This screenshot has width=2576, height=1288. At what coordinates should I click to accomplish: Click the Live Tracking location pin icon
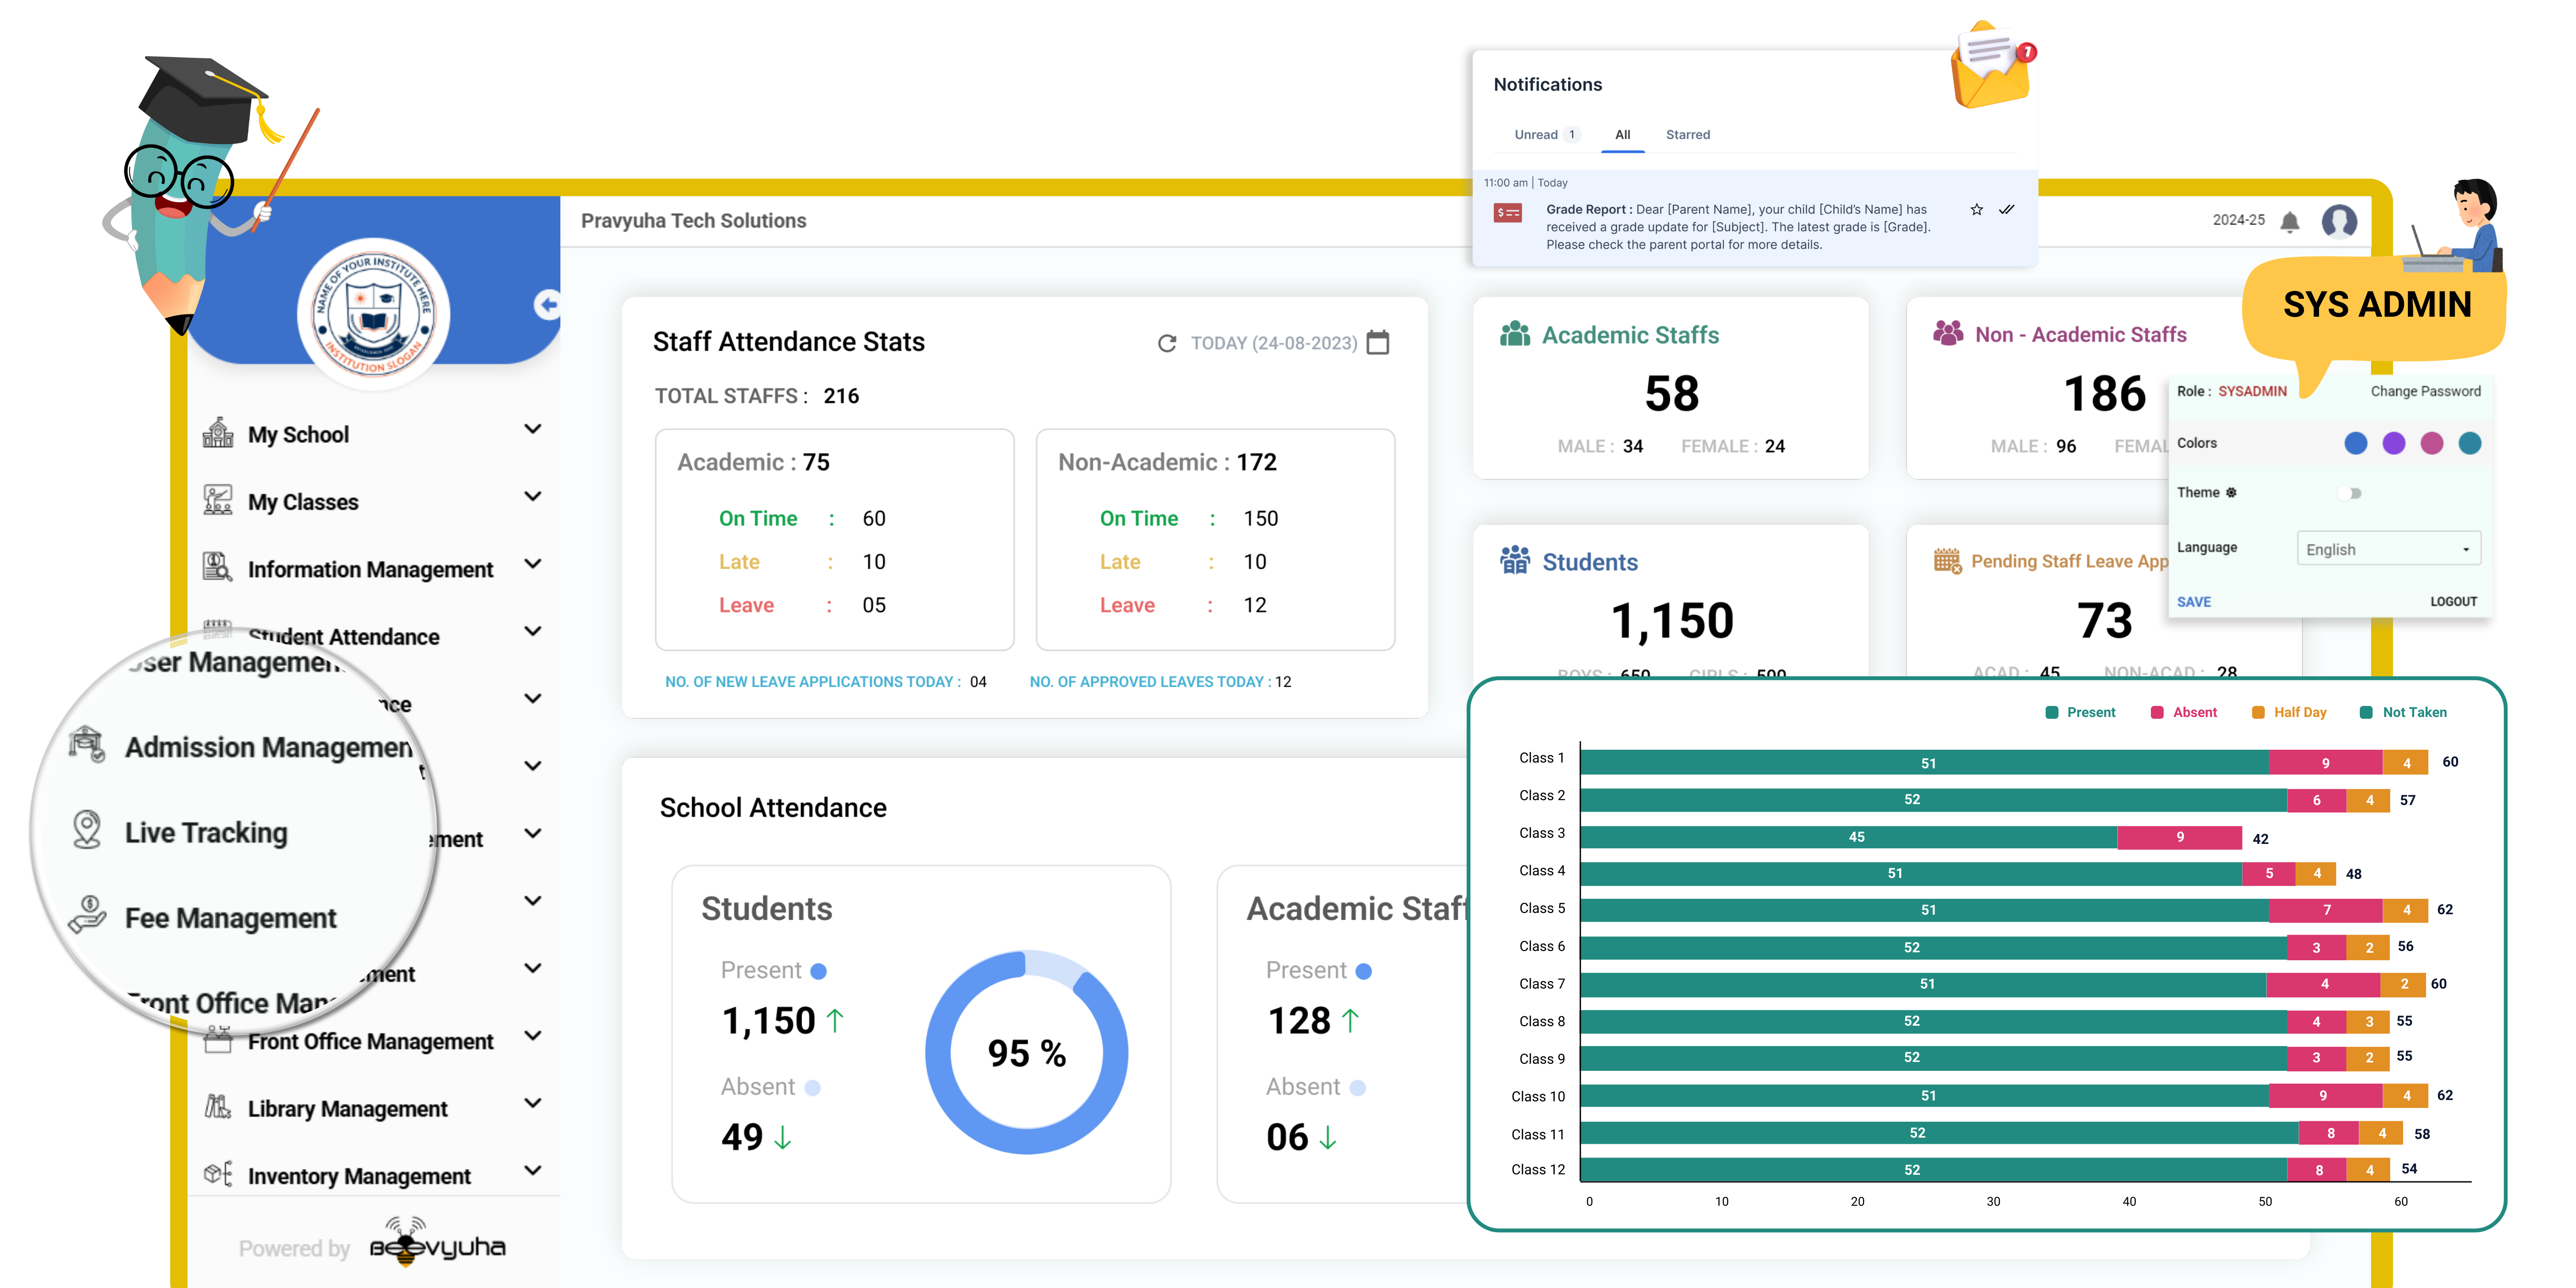[87, 831]
